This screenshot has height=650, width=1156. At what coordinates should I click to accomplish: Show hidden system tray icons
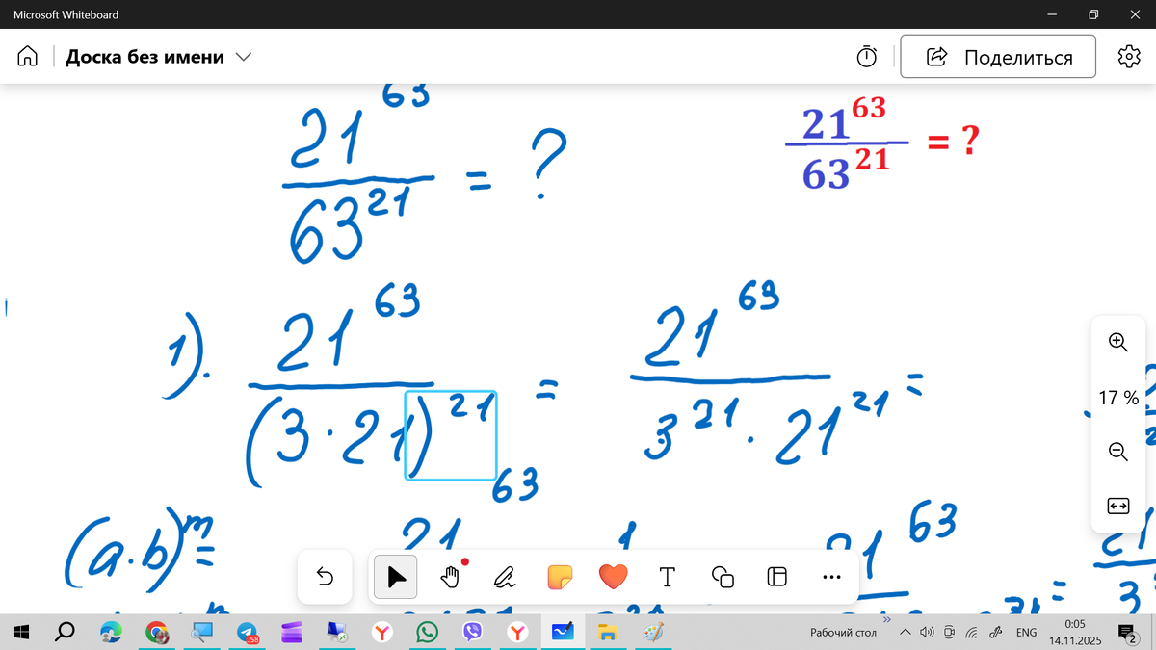(906, 632)
